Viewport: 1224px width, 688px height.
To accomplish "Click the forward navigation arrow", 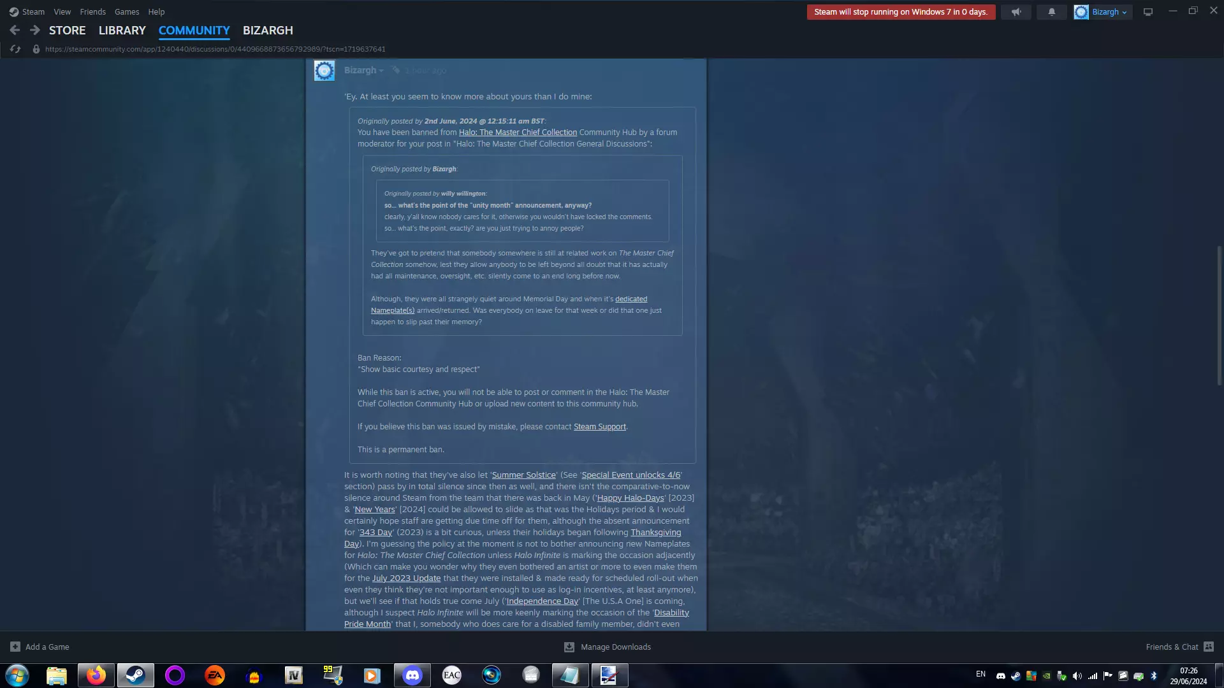I will click(x=35, y=30).
